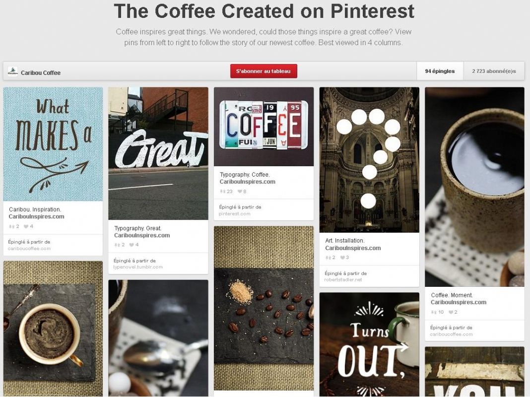Click the heart icon under Caribou Inspiration pin

pyautogui.click(x=26, y=227)
